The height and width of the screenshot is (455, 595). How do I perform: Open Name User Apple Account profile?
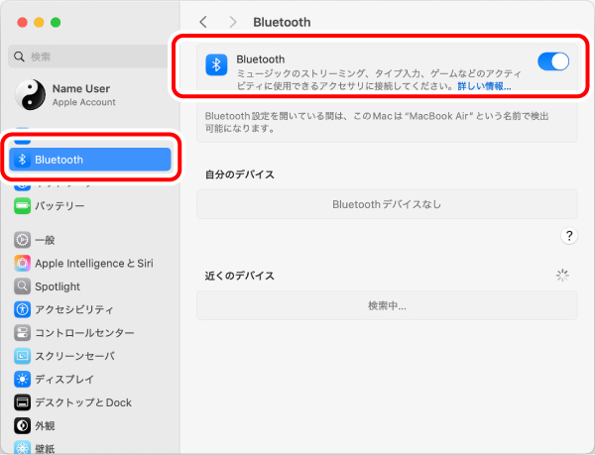(x=90, y=95)
